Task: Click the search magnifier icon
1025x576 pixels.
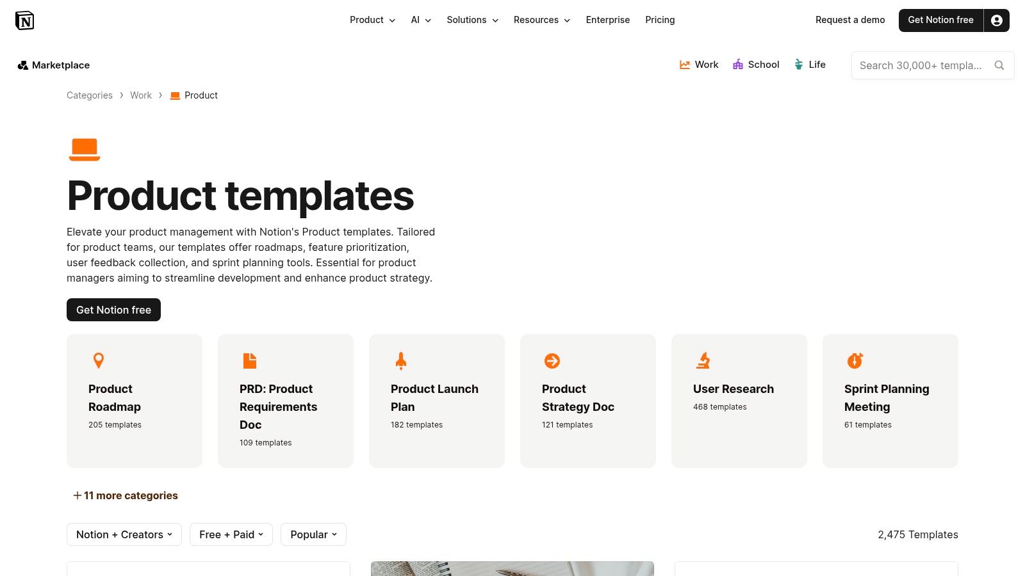Action: 999,65
